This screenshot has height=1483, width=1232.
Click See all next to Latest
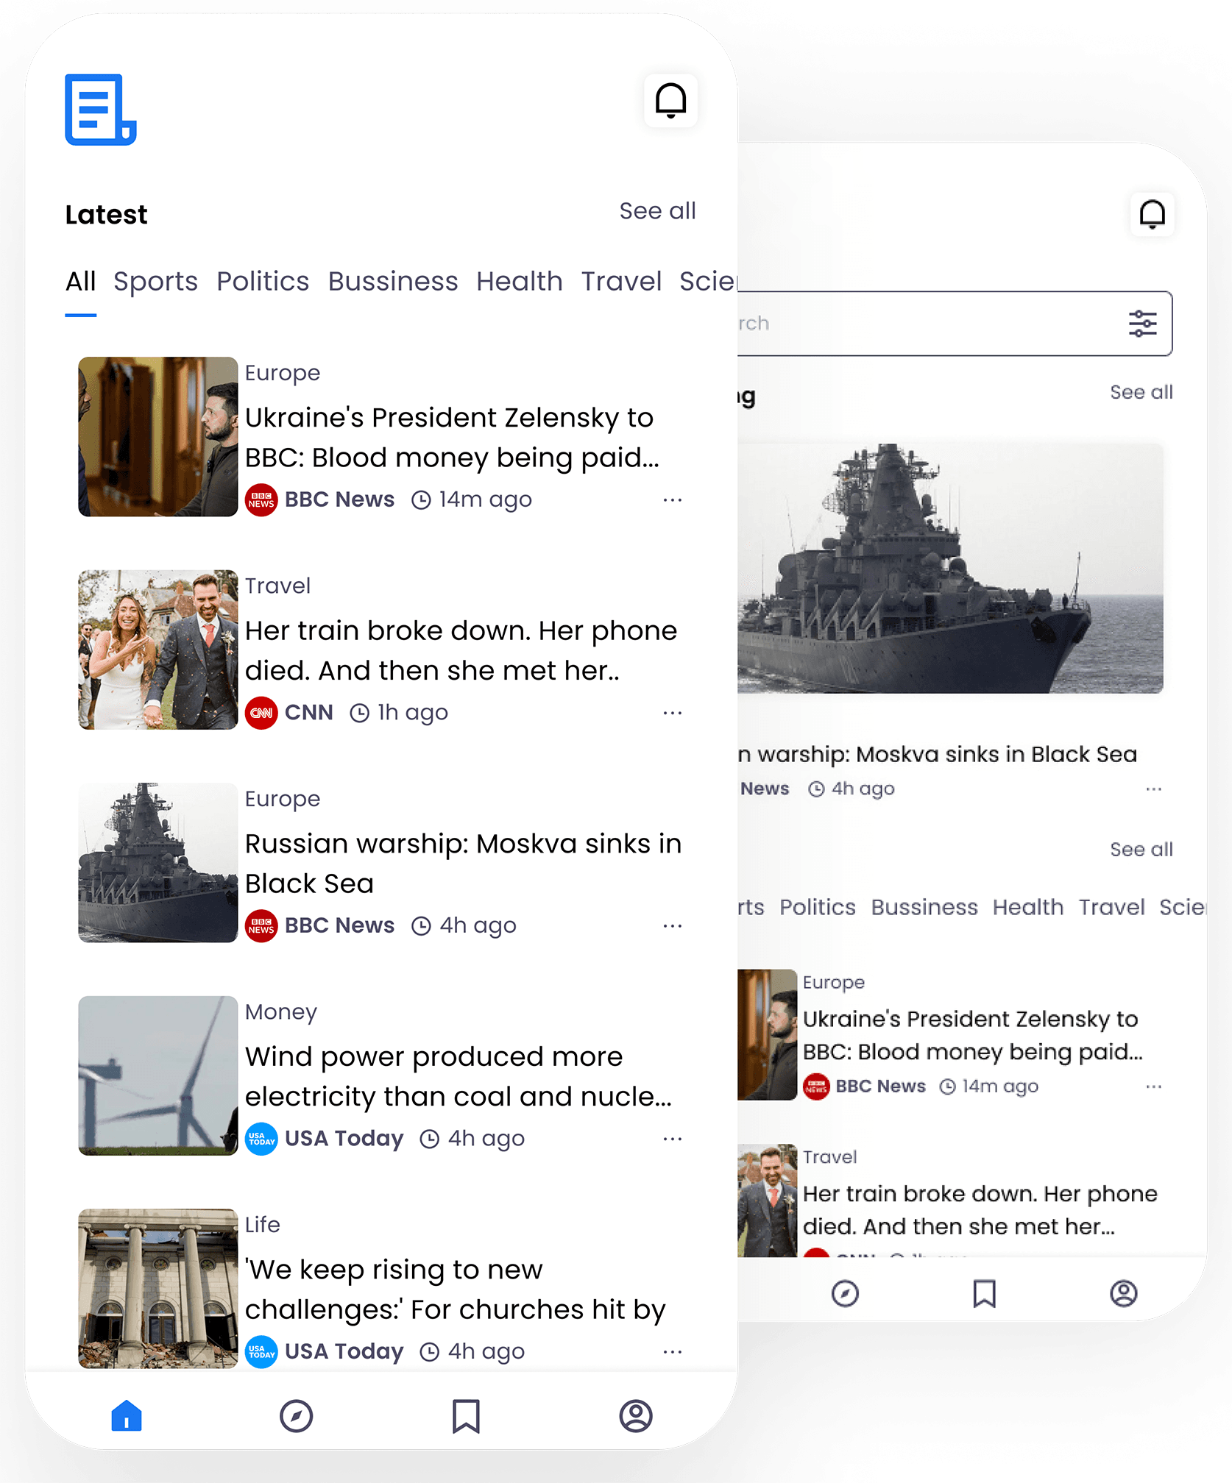[657, 211]
